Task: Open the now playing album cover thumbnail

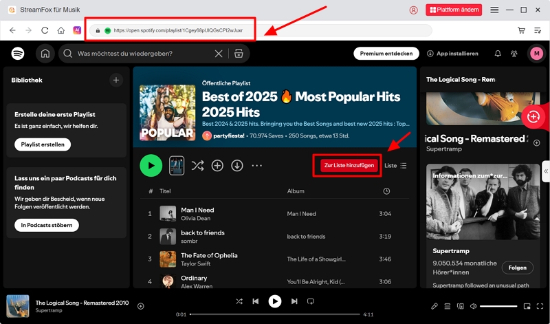Action: (18, 306)
